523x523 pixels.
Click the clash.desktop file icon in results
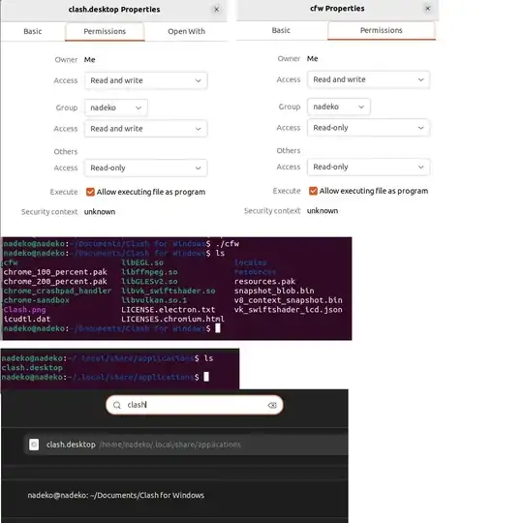point(34,445)
